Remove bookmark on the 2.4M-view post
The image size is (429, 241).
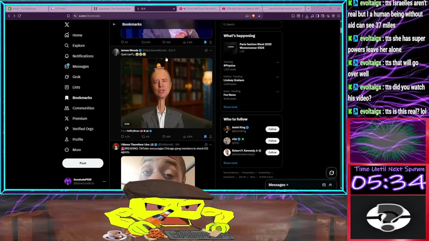coord(205,42)
